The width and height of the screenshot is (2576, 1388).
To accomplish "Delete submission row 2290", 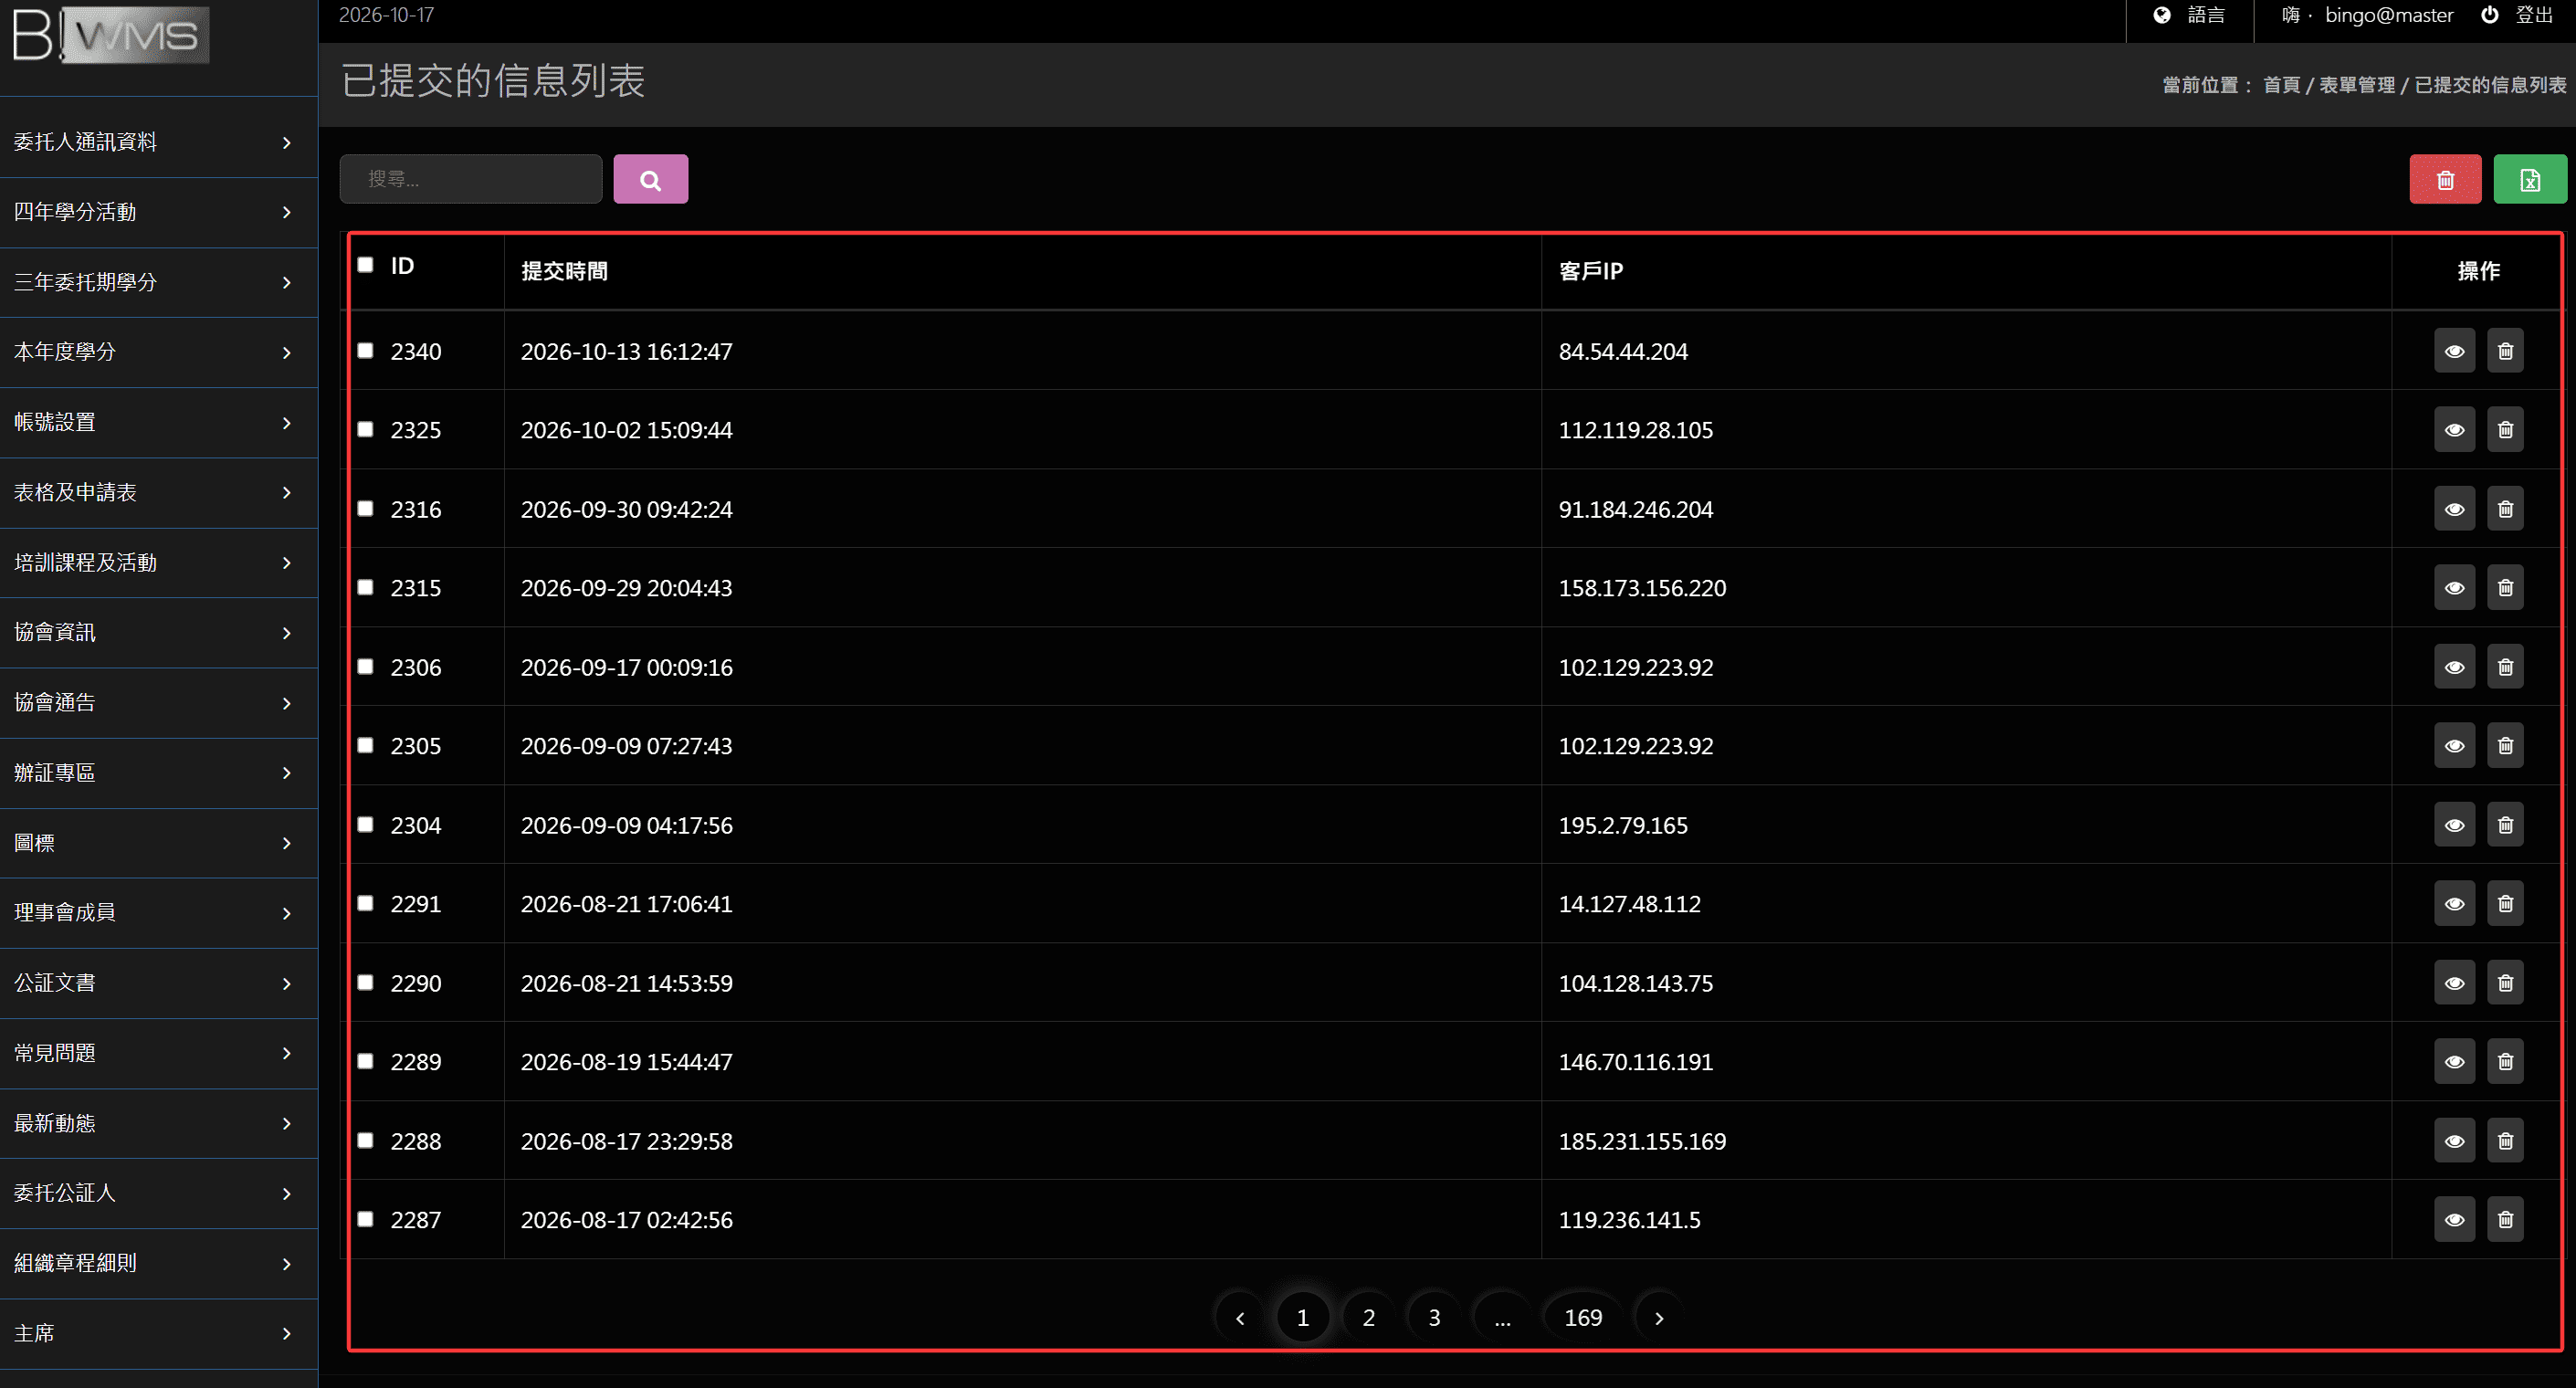I will click(2505, 983).
